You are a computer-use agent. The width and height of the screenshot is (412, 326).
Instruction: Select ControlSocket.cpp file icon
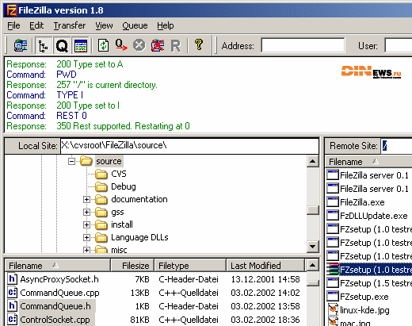coord(12,320)
